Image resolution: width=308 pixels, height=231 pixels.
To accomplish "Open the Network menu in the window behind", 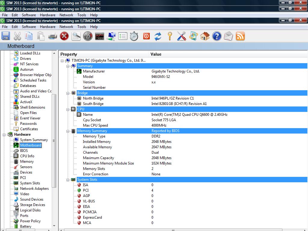I will (66, 15).
